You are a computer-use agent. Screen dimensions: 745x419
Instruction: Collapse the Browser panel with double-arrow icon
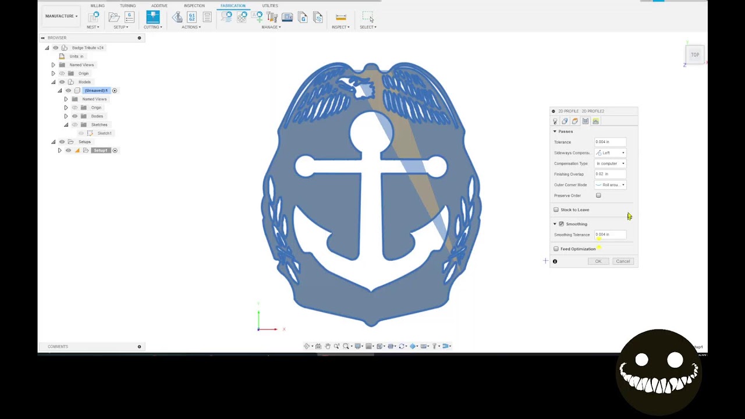click(42, 38)
